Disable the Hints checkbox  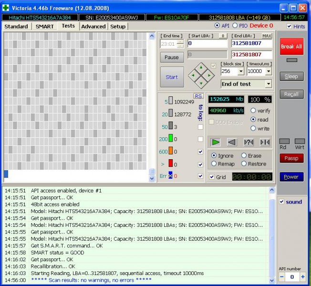(x=289, y=27)
